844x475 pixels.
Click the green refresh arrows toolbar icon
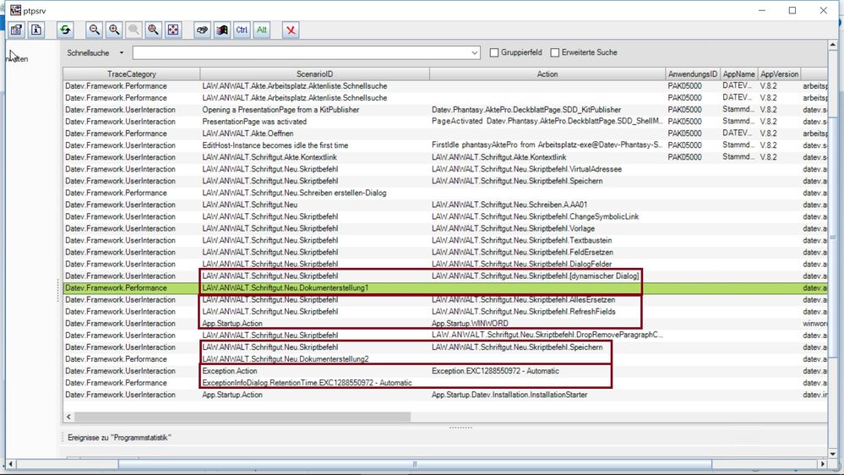[65, 30]
